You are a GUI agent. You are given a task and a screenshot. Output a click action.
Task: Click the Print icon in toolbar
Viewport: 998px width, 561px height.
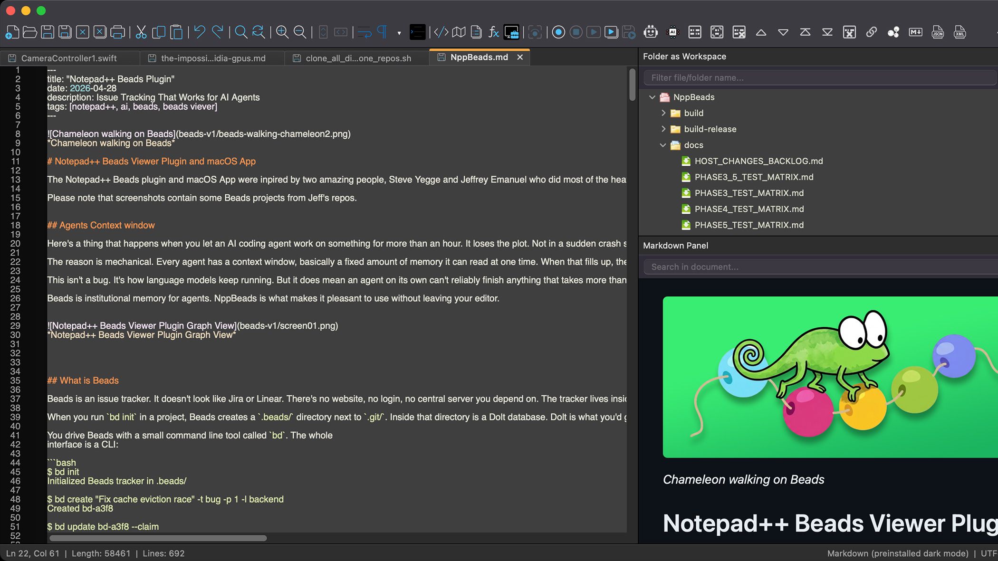pos(117,32)
